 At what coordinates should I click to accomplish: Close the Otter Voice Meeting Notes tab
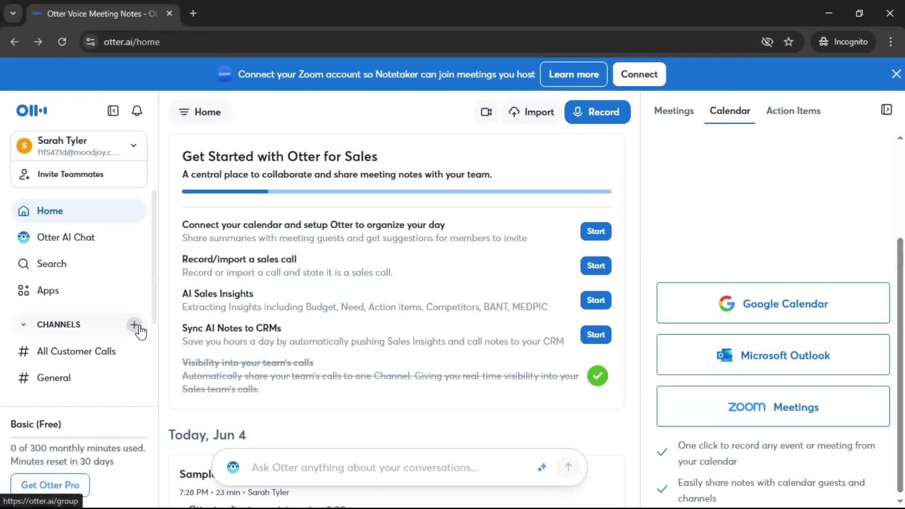click(x=170, y=13)
